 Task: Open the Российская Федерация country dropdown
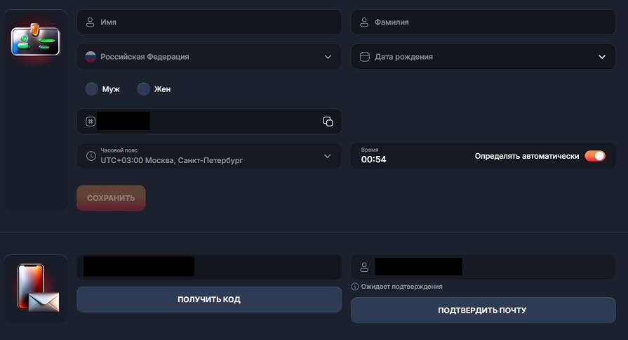[x=209, y=56]
